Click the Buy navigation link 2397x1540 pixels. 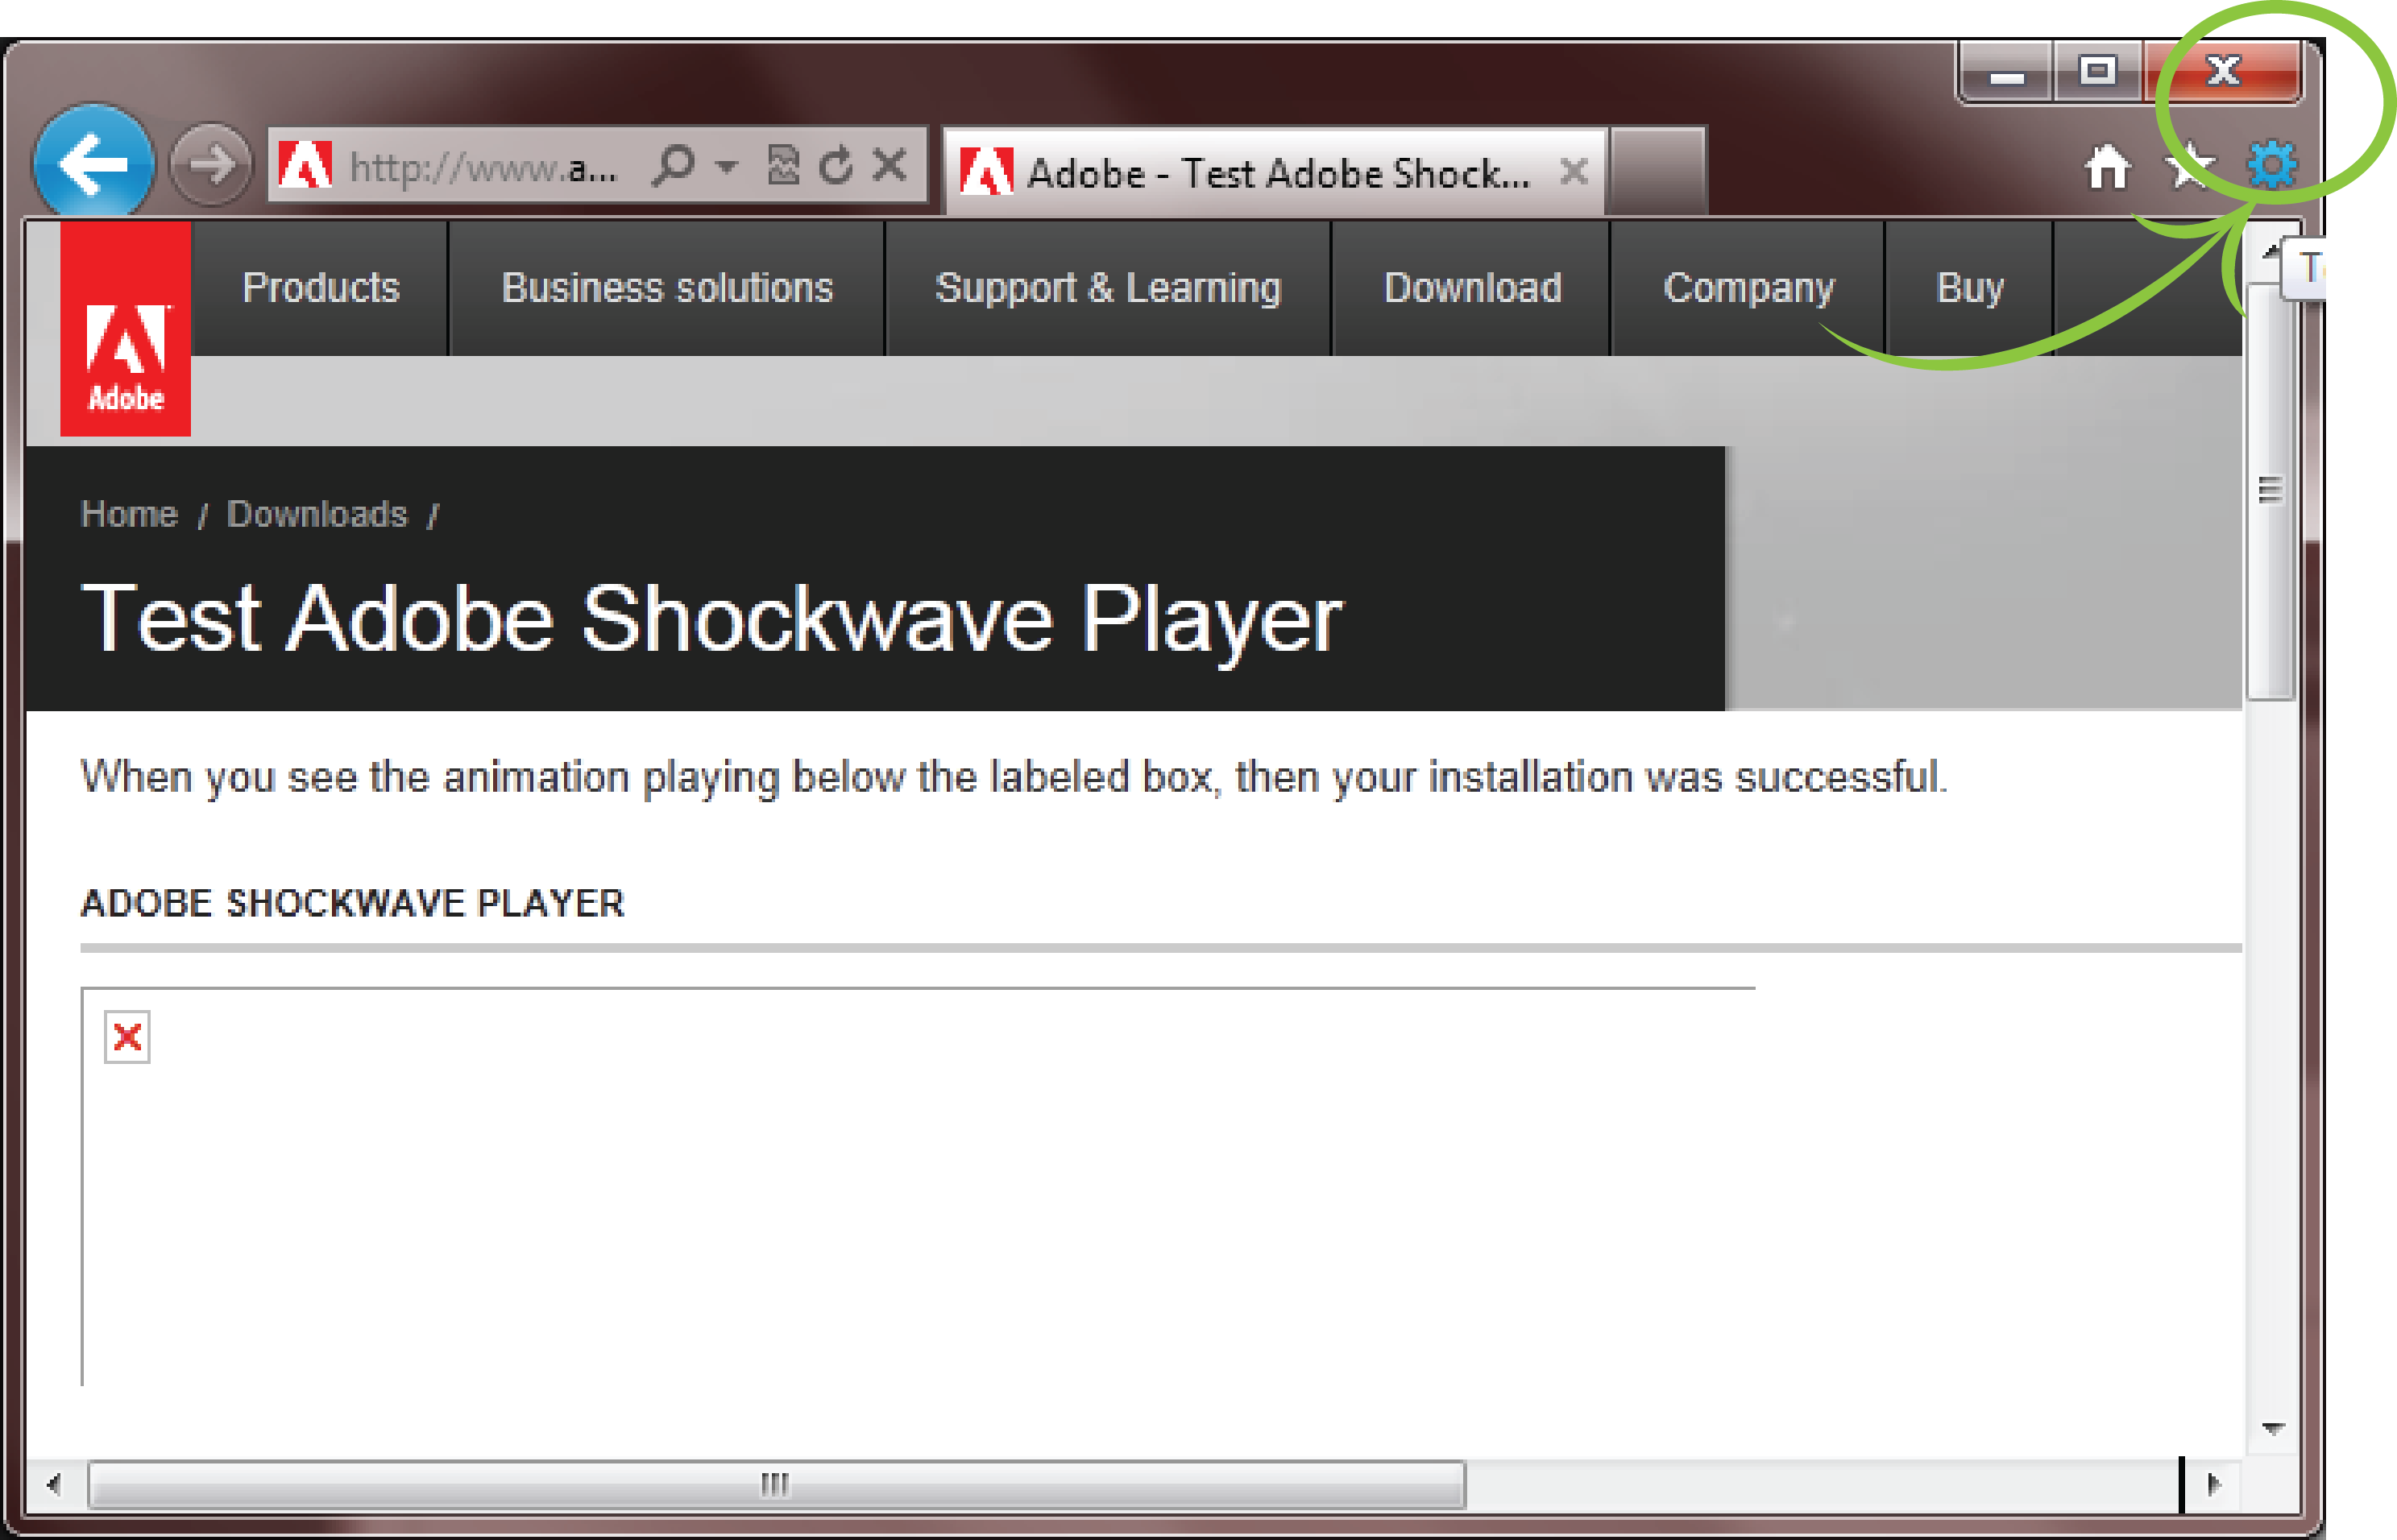[x=1969, y=287]
